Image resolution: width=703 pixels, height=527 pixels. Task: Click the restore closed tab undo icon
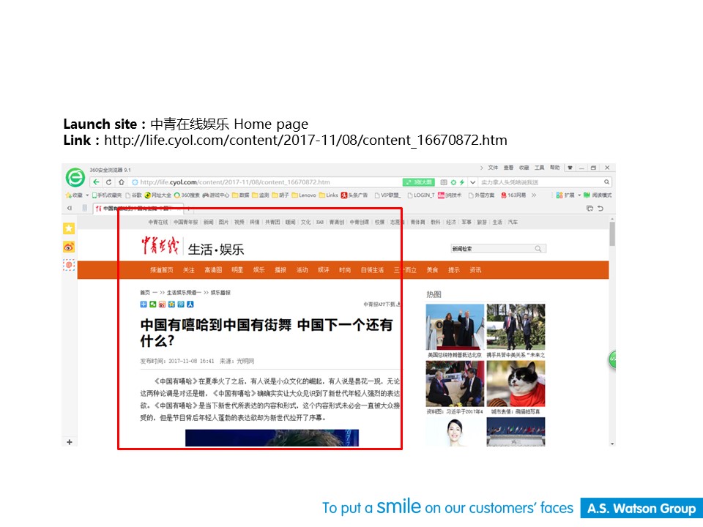[x=601, y=209]
